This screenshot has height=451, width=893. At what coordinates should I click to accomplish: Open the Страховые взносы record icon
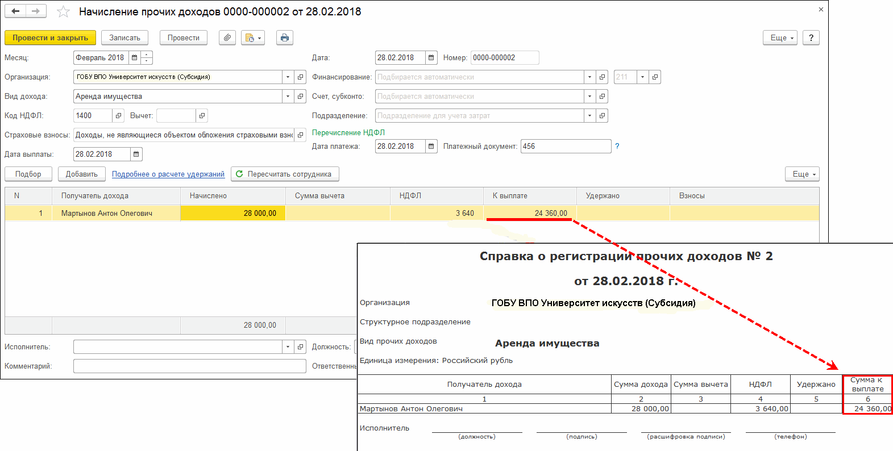coord(301,135)
